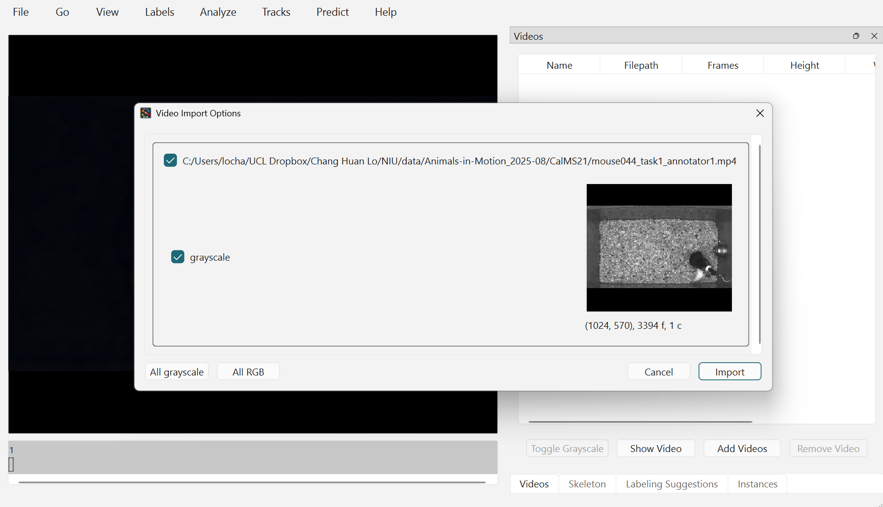Close the Video Import Options dialog
Screen dimensions: 883x507
coord(760,113)
